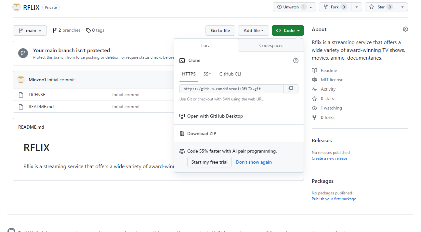421x232 pixels.
Task: Click the Activity pulse icon
Action: 314,89
